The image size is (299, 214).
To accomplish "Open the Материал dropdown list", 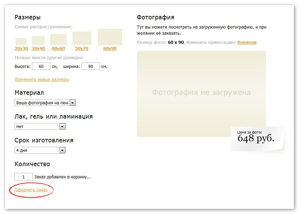I will pos(45,103).
